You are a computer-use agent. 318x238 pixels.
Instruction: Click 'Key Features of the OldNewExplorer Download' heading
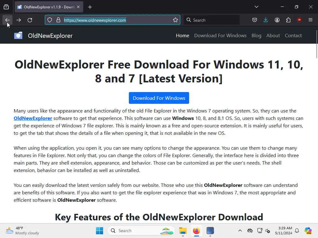click(159, 217)
